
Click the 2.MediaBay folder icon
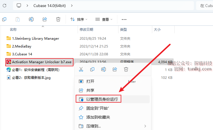point(9,46)
